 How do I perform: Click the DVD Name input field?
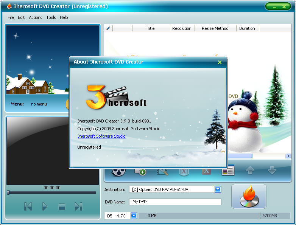(x=175, y=202)
